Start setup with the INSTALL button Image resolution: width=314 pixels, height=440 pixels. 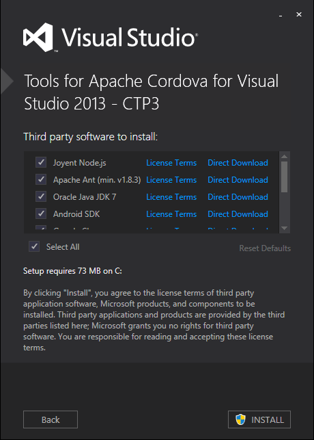(x=259, y=419)
